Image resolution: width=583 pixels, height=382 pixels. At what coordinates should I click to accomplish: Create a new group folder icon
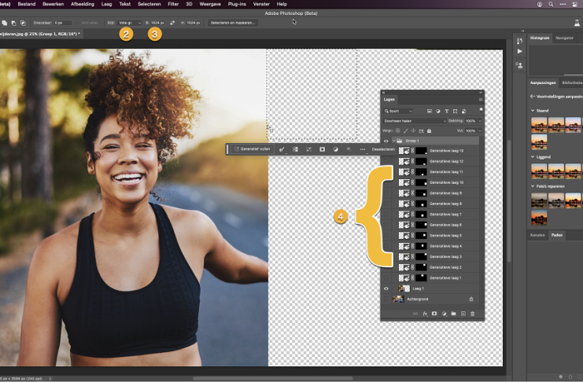click(453, 314)
